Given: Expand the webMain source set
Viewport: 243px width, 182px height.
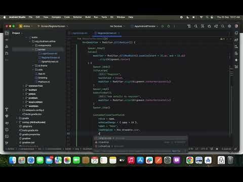Looking at the screenshot, I should pyautogui.click(x=23, y=106).
